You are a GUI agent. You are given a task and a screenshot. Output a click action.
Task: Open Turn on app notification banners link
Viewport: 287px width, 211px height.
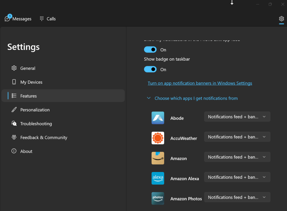coord(200,83)
